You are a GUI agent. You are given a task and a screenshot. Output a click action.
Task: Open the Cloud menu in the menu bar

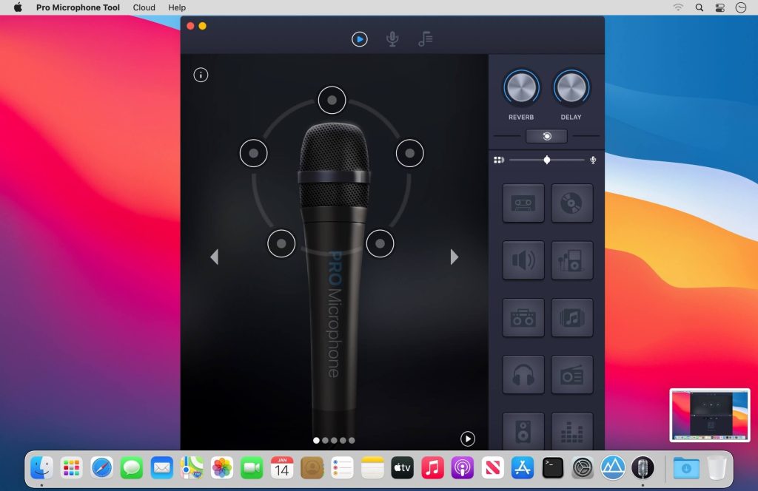[x=144, y=7]
